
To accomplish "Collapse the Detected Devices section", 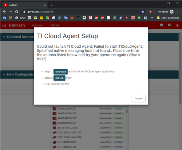I will pyautogui.click(x=4, y=37).
